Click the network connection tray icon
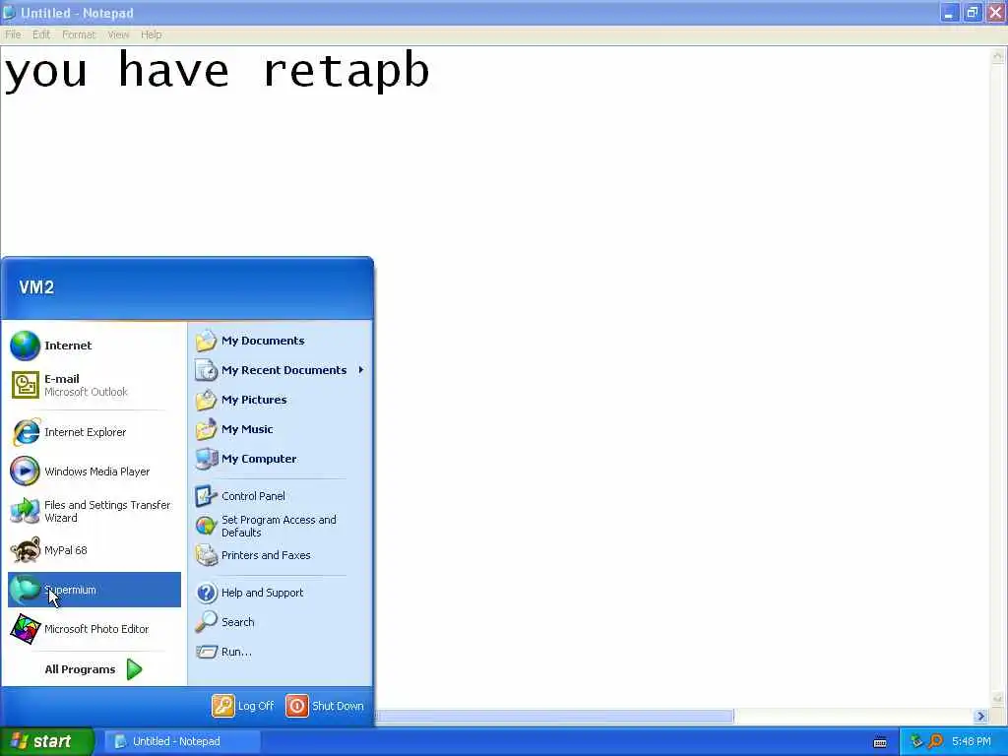Viewport: 1008px width, 756px height. [x=916, y=741]
